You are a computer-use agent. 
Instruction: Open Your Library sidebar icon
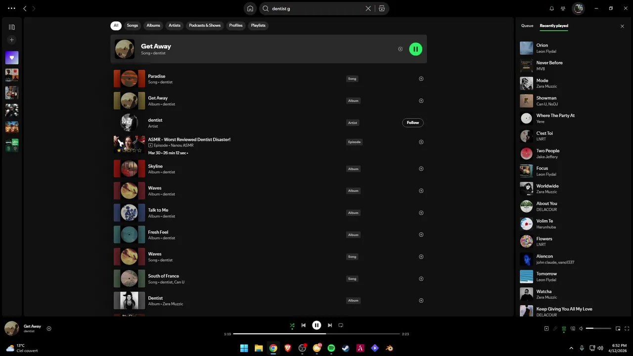coord(12,27)
